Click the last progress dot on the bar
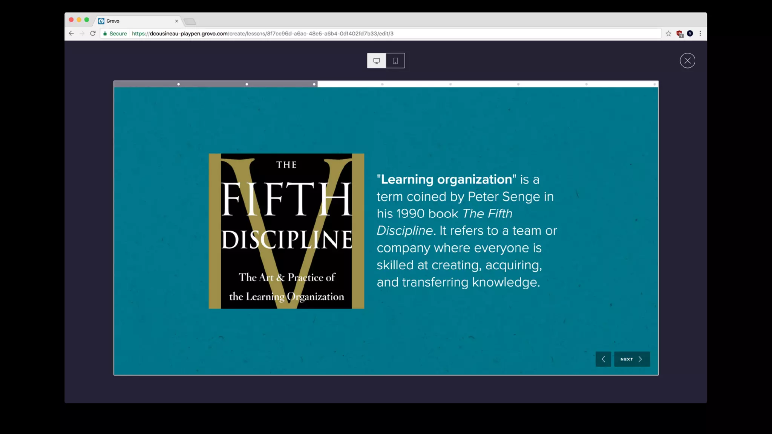This screenshot has height=434, width=772. pyautogui.click(x=654, y=84)
